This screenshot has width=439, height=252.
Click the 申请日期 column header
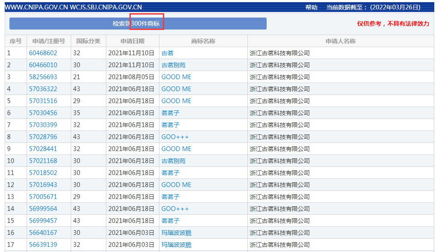132,42
